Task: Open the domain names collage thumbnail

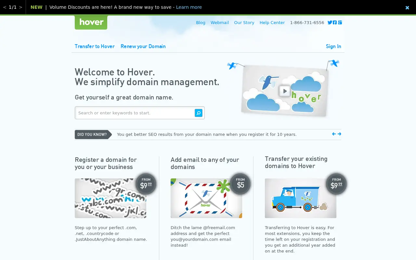Action: tap(110, 198)
